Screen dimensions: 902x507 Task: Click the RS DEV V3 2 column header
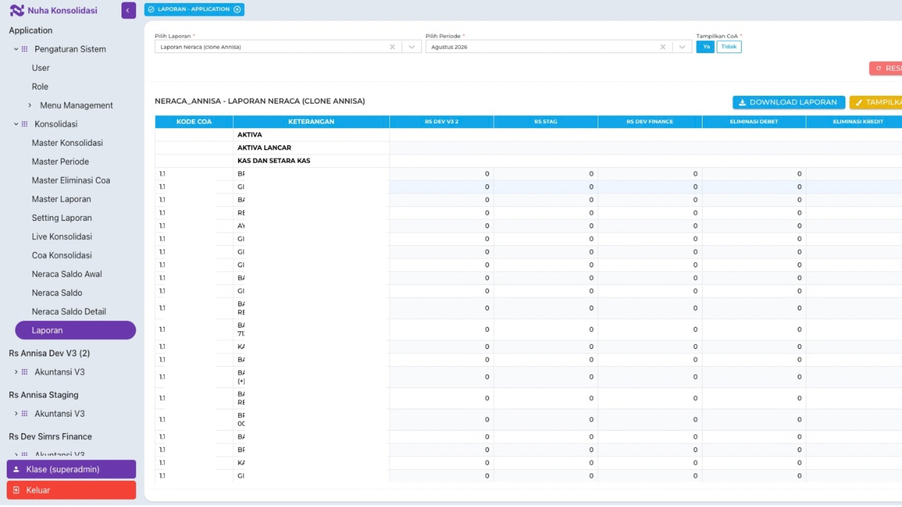click(441, 122)
